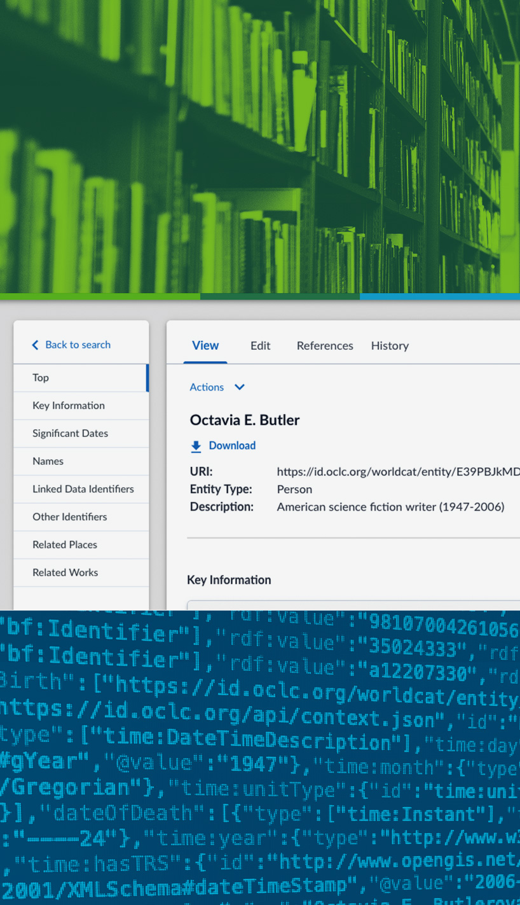This screenshot has width=520, height=905.
Task: Navigate to Other Identifiers section
Action: click(x=69, y=517)
